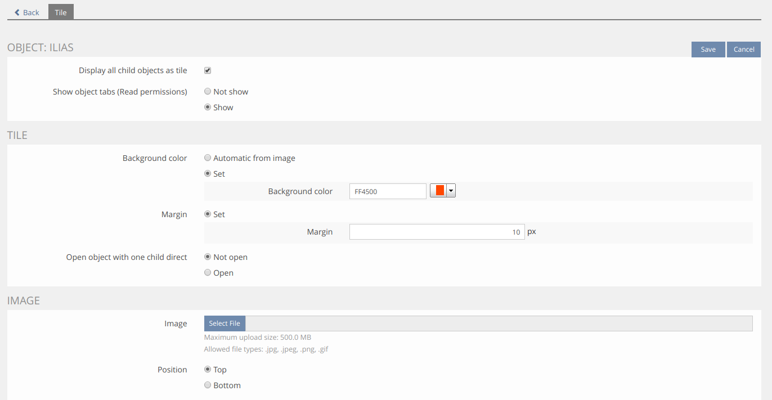The width and height of the screenshot is (772, 400).
Task: Select the Set radio for Margin
Action: [x=208, y=214]
